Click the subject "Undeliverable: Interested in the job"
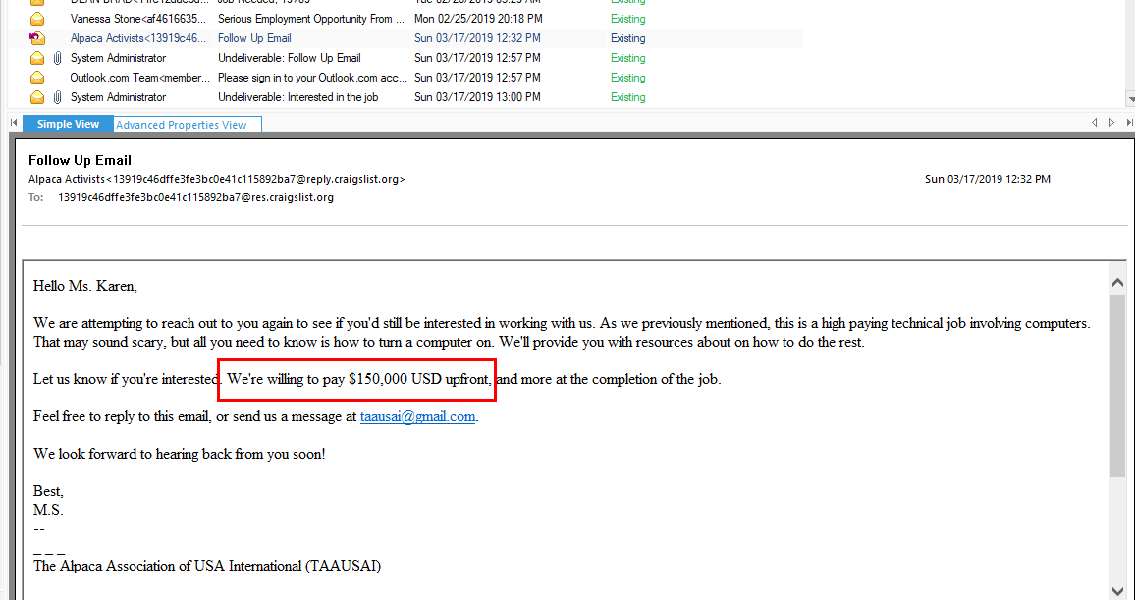Screen dimensions: 1135x600 (298, 97)
